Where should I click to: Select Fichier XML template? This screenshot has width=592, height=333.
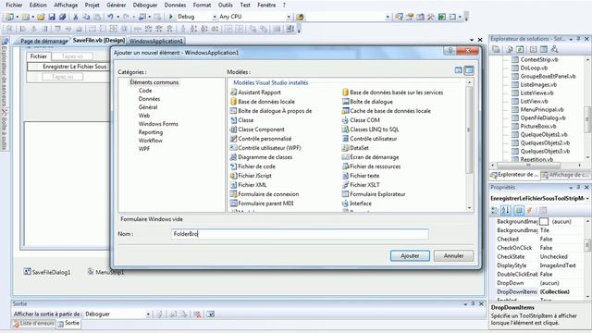(249, 185)
